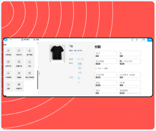Select the third color option pill
This screenshot has height=131, width=156.
[80, 72]
